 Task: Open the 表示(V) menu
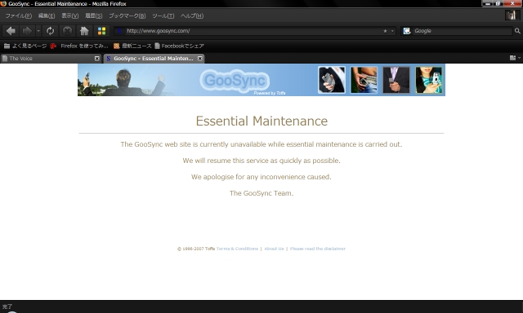pyautogui.click(x=69, y=15)
